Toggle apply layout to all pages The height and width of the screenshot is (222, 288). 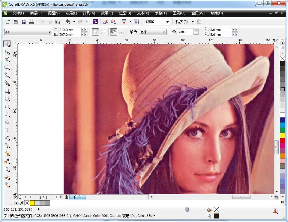(113, 32)
